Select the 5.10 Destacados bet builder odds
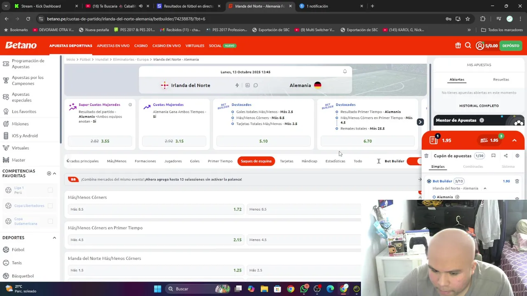 coord(263,141)
